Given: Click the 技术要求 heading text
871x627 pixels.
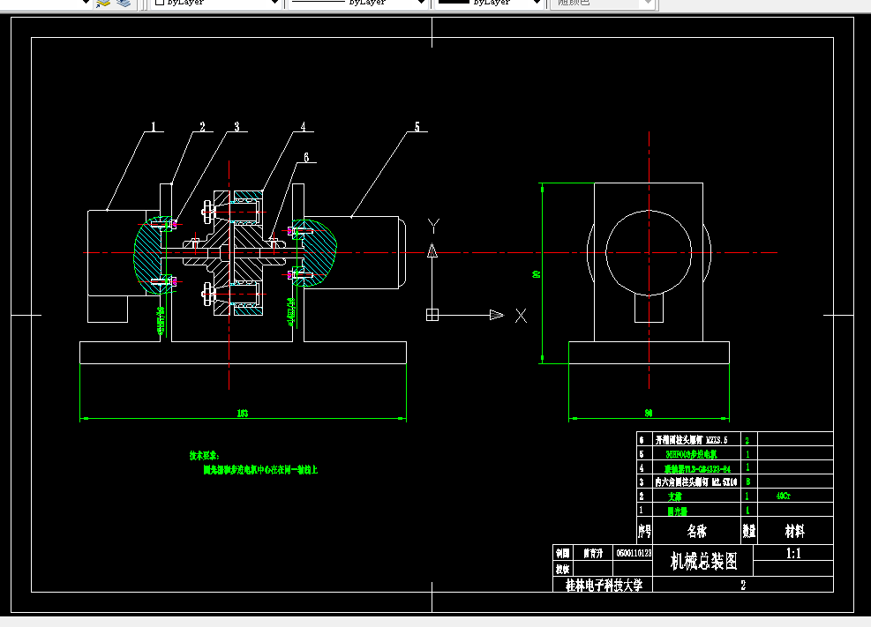Looking at the screenshot, I should pos(205,456).
